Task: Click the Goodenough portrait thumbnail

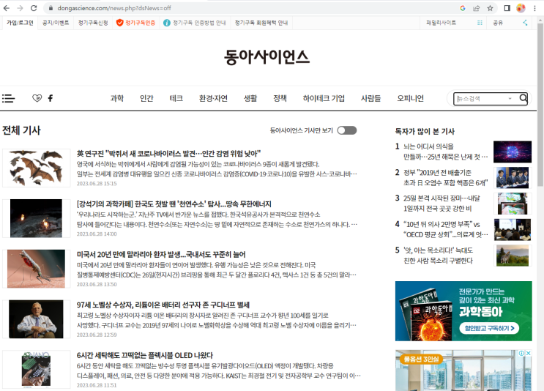Action: (36, 319)
